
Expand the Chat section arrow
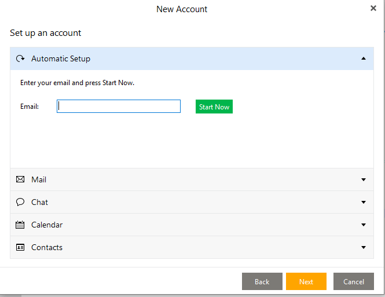click(x=364, y=202)
